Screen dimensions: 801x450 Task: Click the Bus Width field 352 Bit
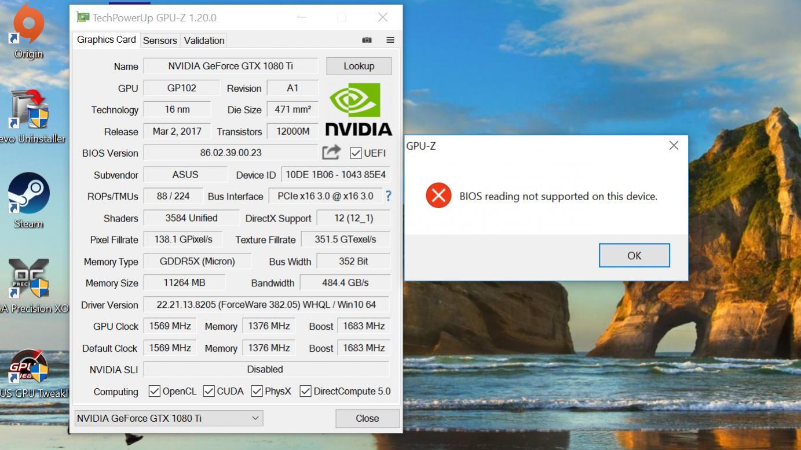coord(353,261)
